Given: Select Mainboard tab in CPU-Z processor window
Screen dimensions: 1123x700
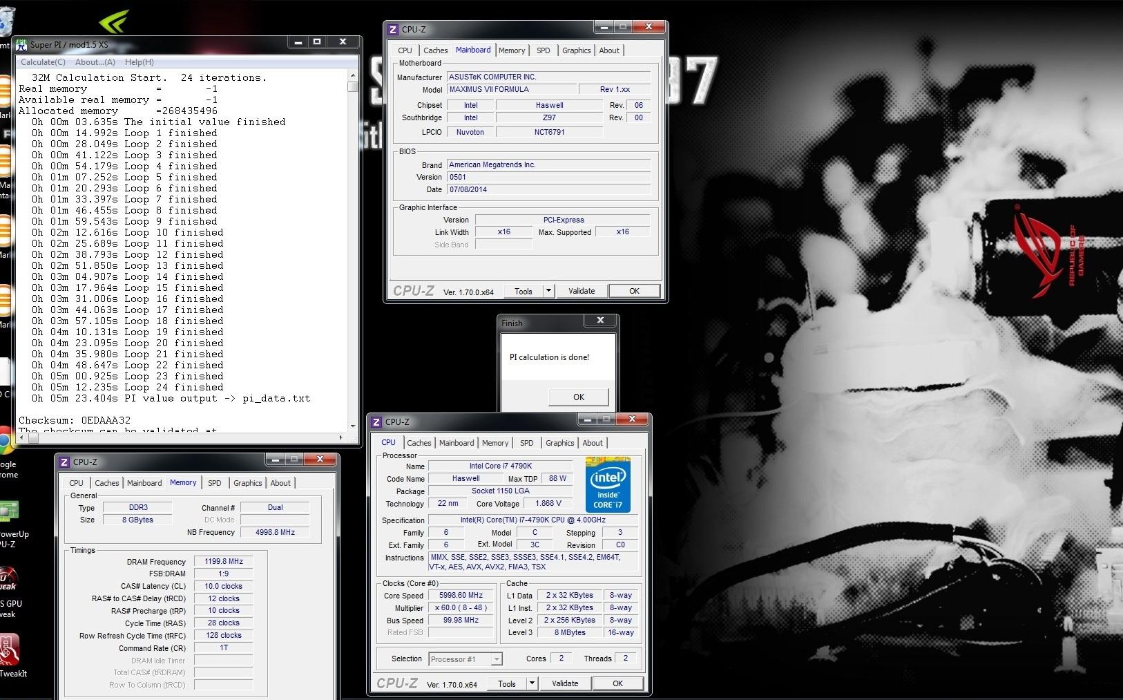Looking at the screenshot, I should (x=457, y=443).
